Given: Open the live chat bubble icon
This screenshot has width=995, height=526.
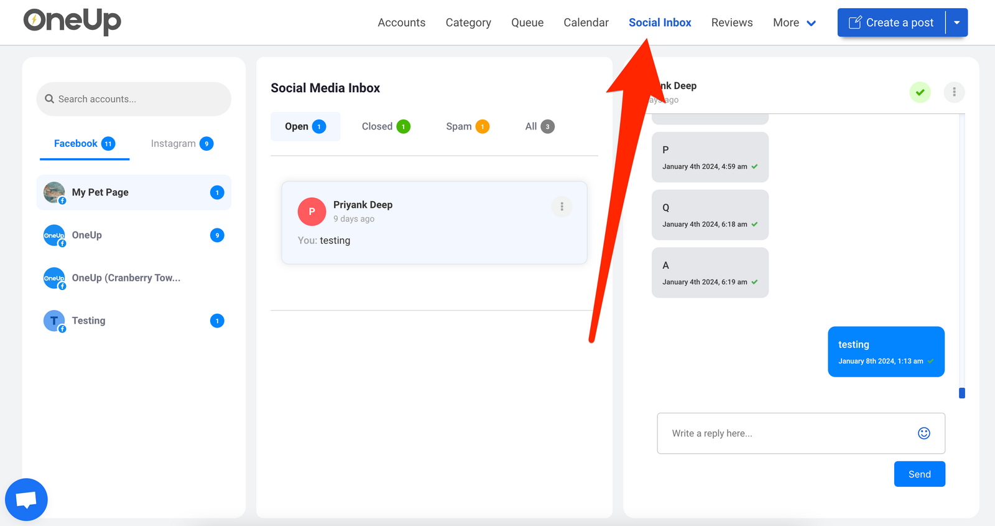Looking at the screenshot, I should (x=26, y=499).
